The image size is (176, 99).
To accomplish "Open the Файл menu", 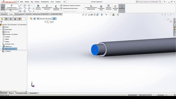I will point(21,2).
